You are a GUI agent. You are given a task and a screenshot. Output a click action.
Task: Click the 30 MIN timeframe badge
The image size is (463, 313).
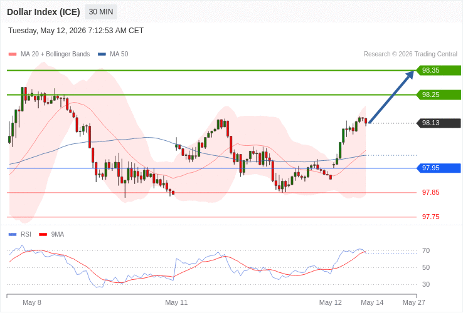pos(101,12)
